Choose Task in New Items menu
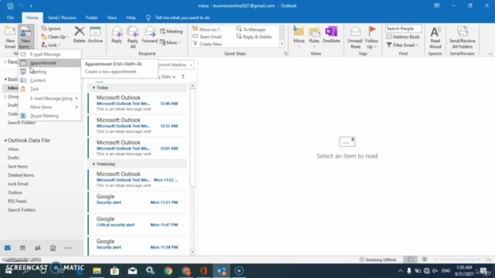The height and width of the screenshot is (278, 495). 49,90
